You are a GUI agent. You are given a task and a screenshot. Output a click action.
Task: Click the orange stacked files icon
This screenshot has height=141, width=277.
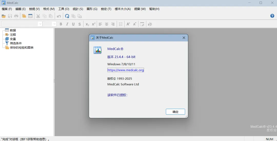(24, 16)
